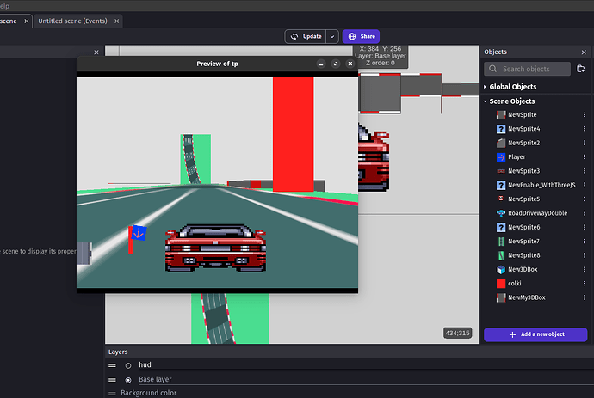Select hud layer radio button
The image size is (594, 398).
tap(128, 365)
